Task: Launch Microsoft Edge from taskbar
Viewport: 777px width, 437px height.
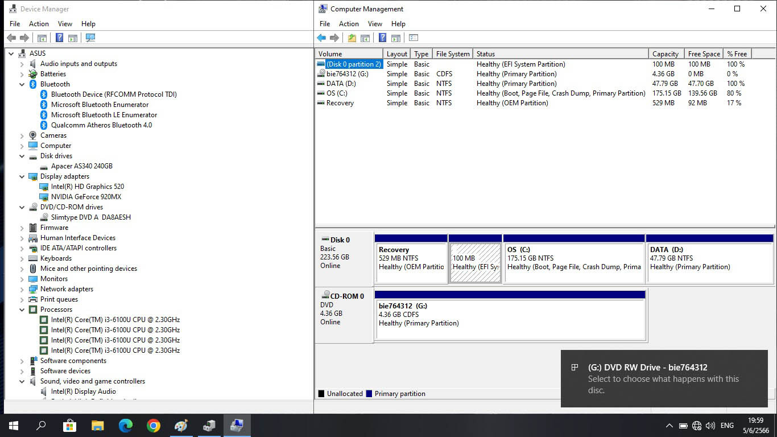Action: (125, 425)
